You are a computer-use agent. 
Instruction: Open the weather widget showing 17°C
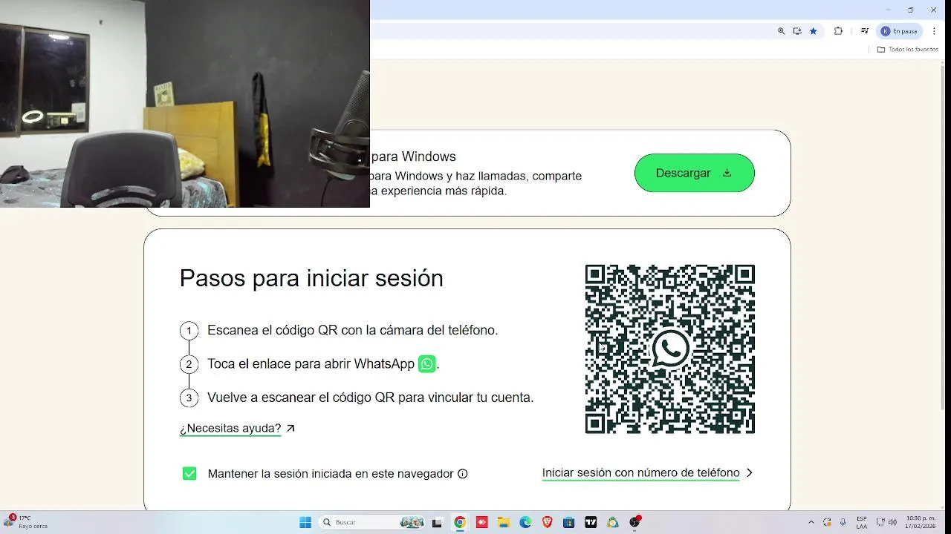click(27, 521)
